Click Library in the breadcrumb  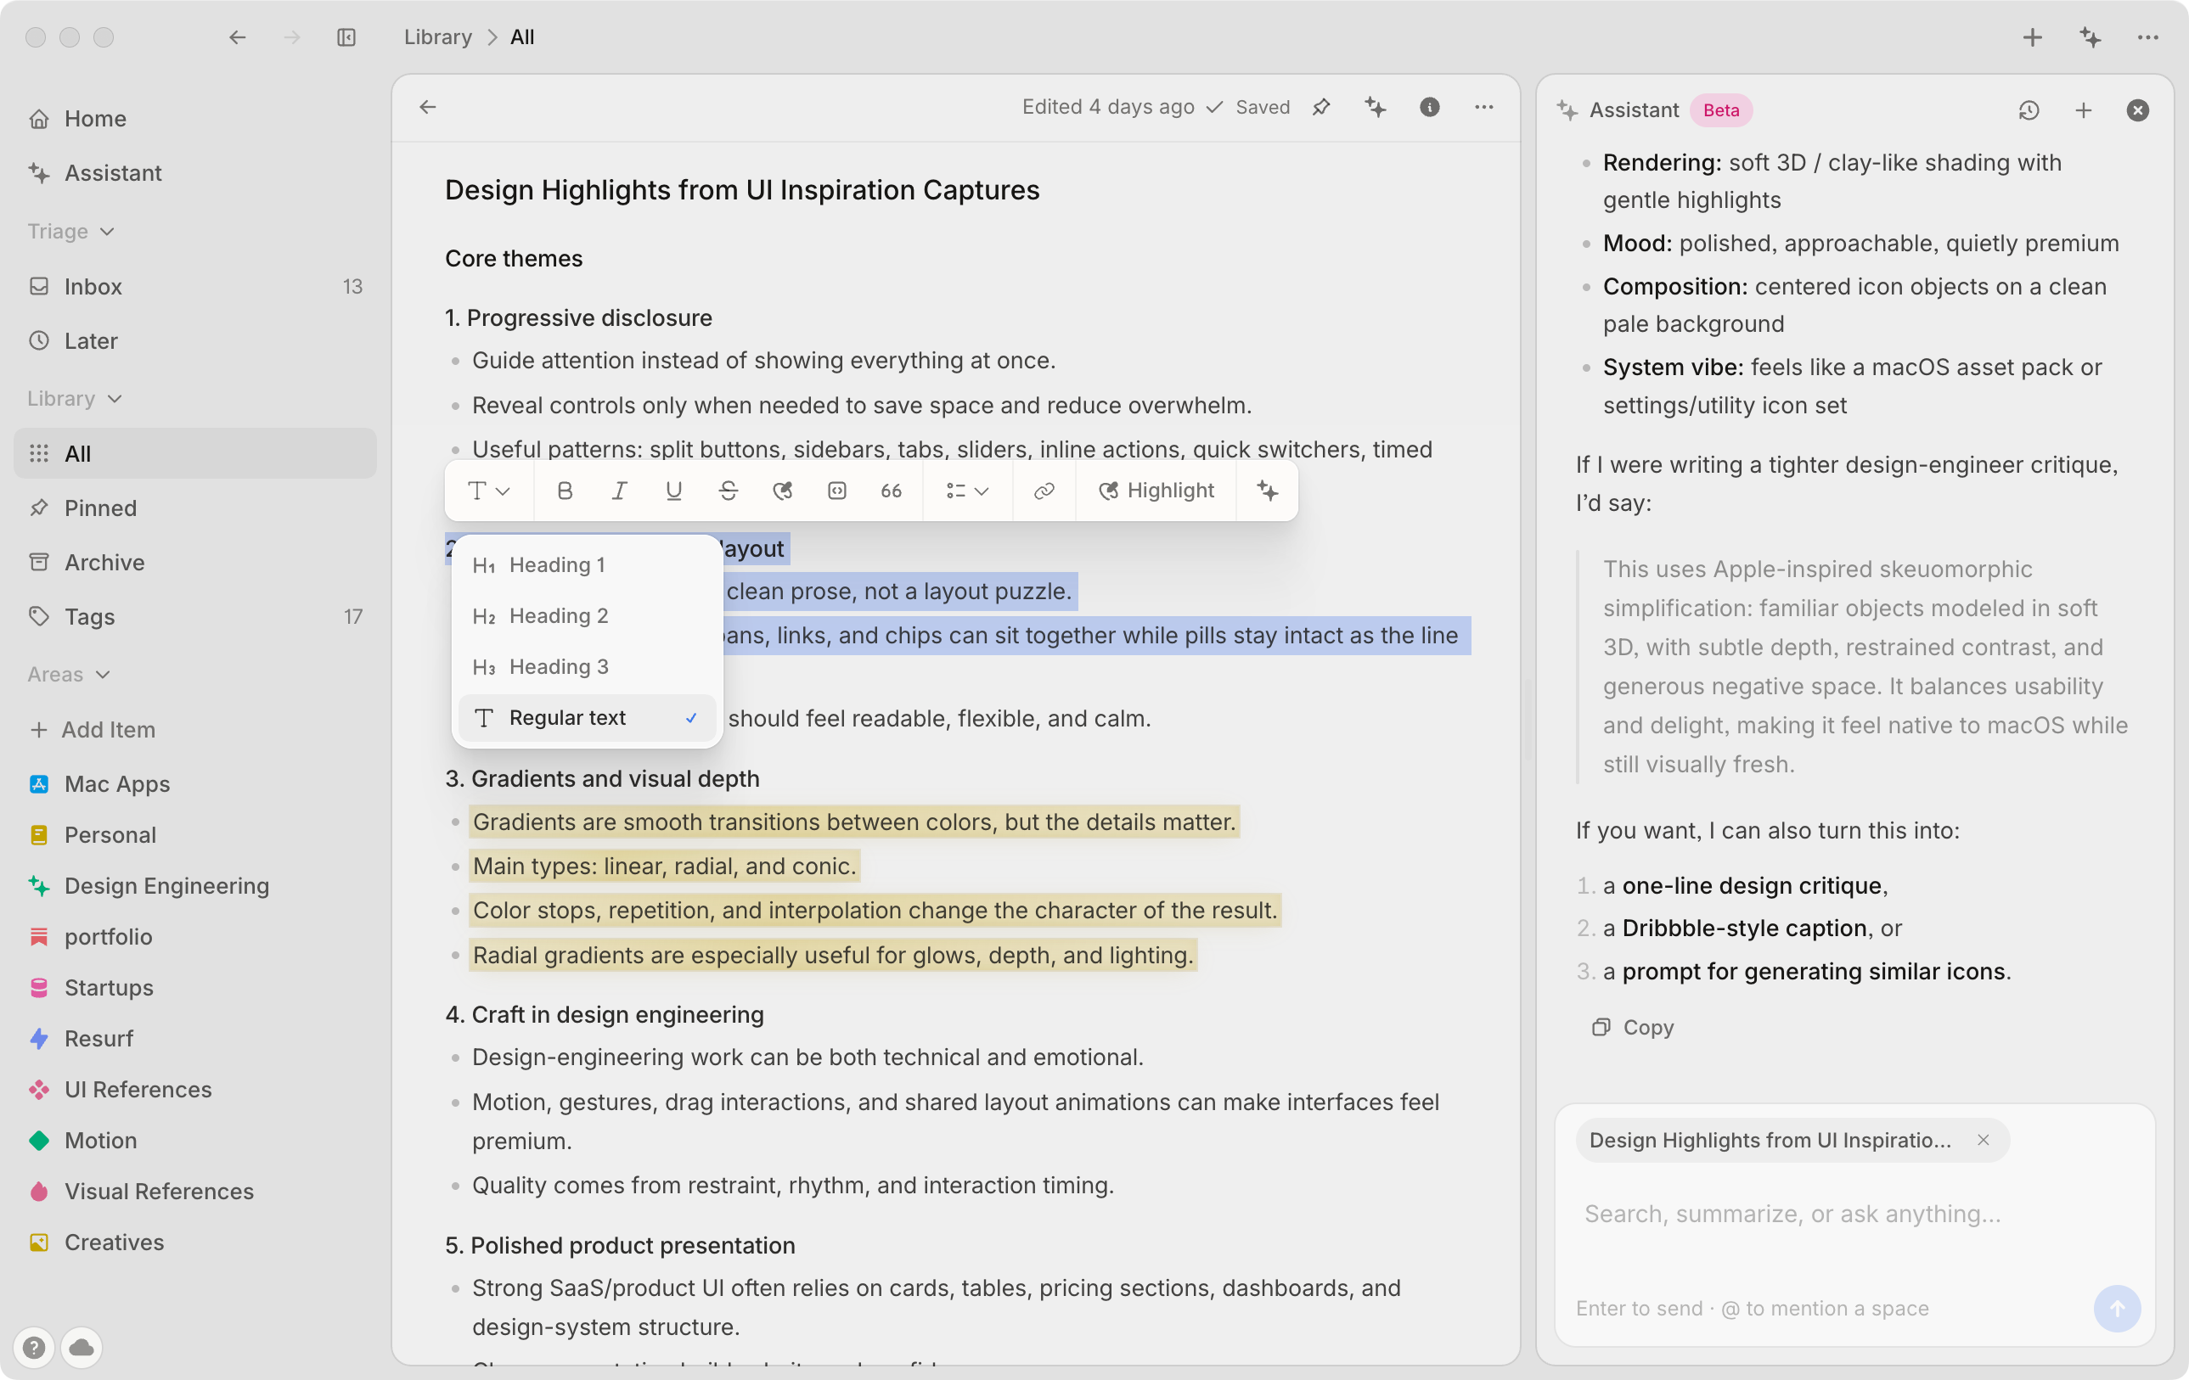tap(438, 37)
